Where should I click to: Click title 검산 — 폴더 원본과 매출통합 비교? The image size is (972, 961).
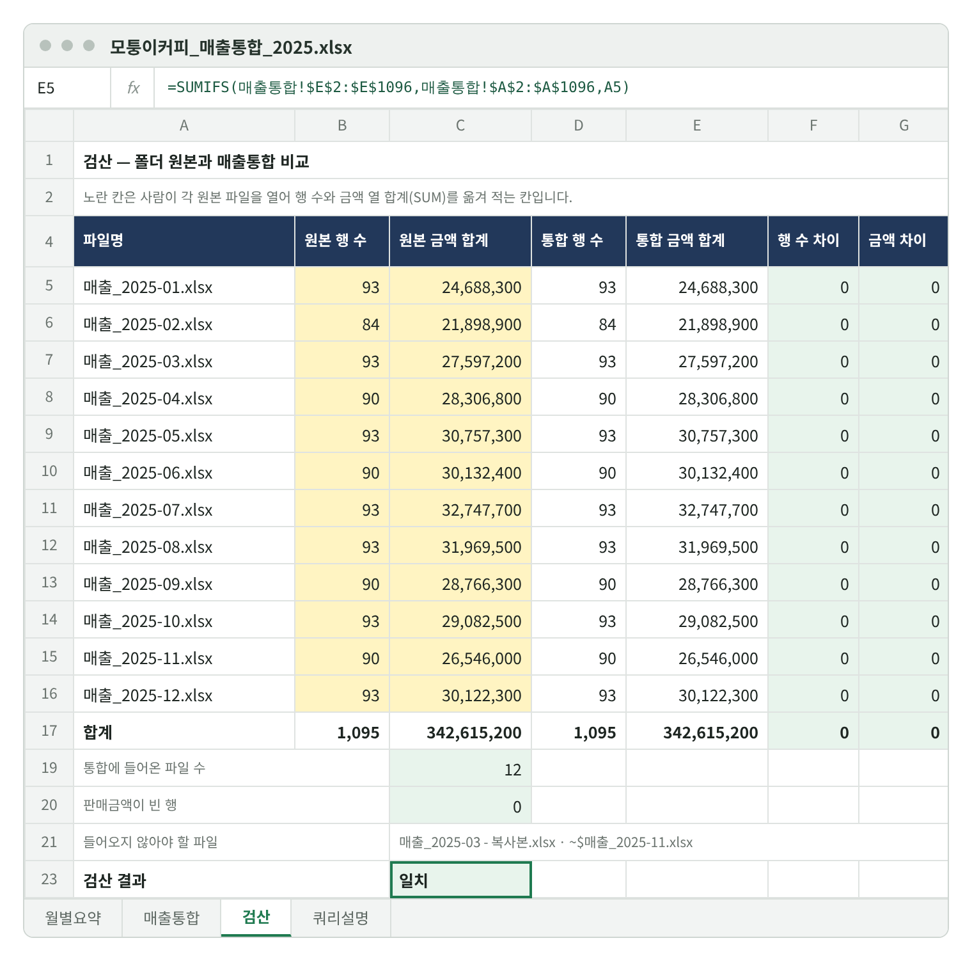196,161
